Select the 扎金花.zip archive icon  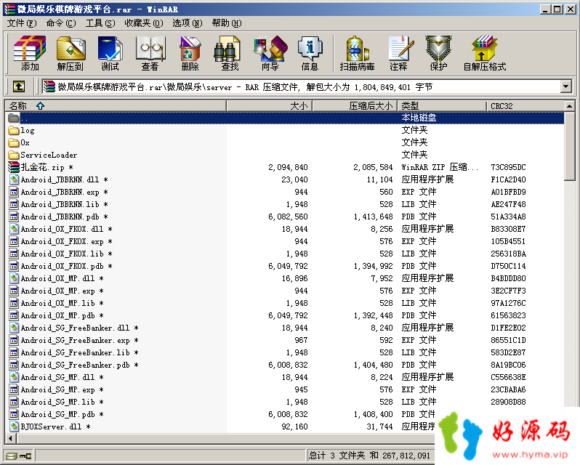[x=14, y=167]
